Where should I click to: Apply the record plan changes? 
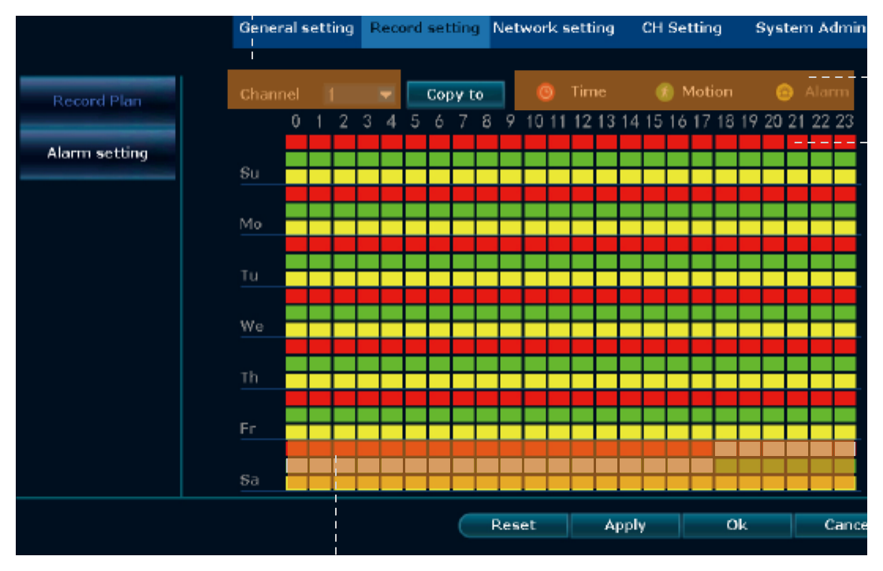coord(625,525)
